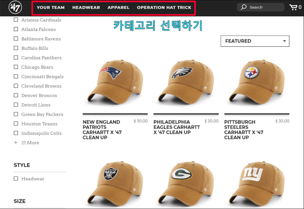This screenshot has width=304, height=209.
Task: Check the Denver Broncos checkbox
Action: [16, 95]
